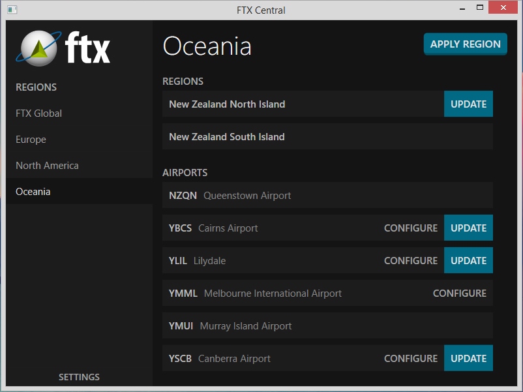This screenshot has height=392, width=523.
Task: Configure YMML Melbourne International Airport
Action: 460,294
